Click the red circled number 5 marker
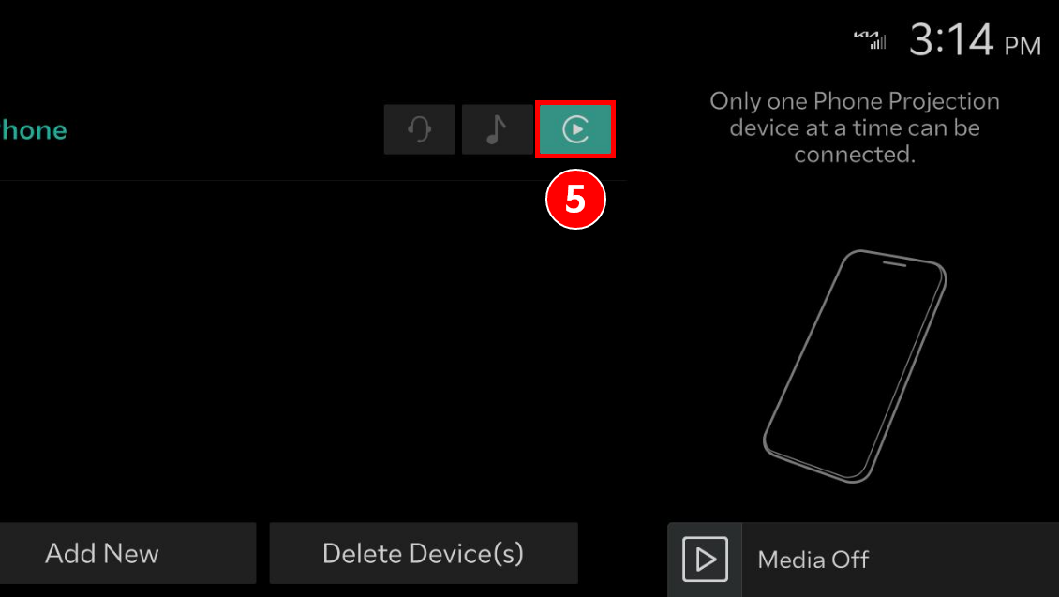Image resolution: width=1059 pixels, height=597 pixels. 575,200
